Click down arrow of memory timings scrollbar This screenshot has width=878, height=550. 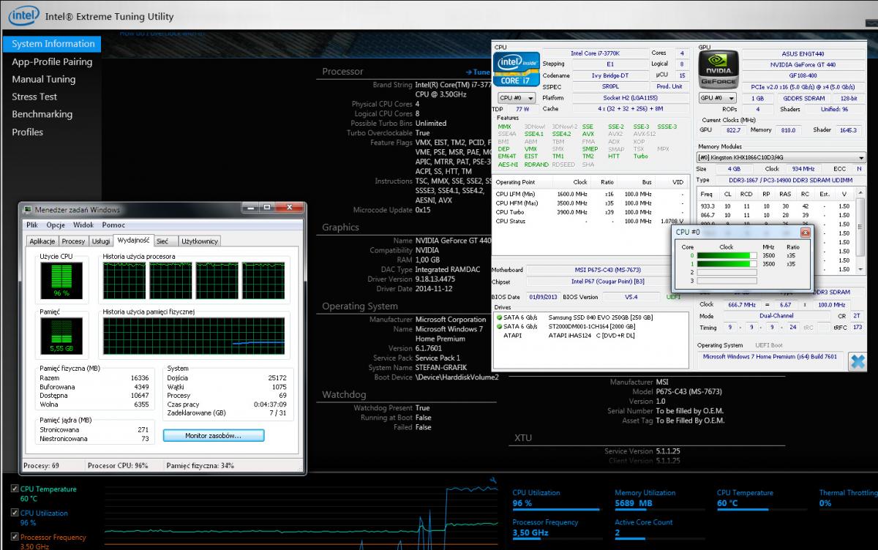click(861, 270)
